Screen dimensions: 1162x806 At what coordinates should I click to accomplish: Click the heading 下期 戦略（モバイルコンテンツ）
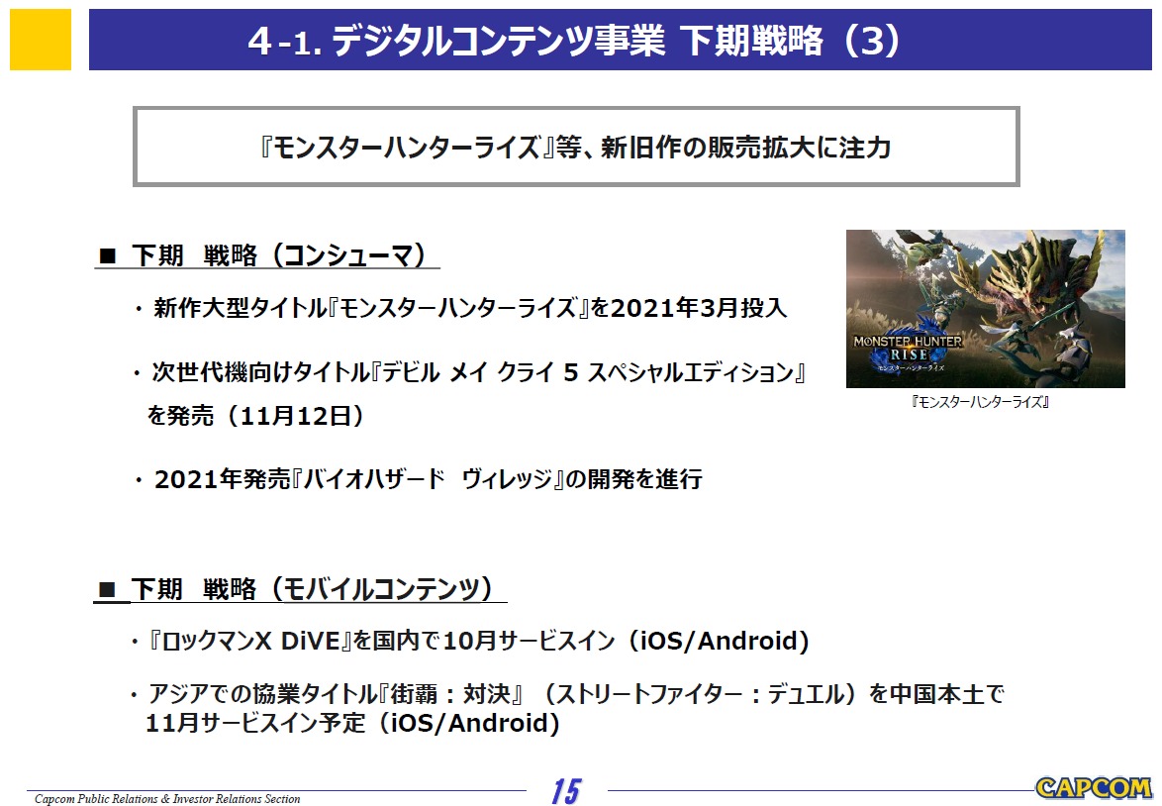click(312, 589)
